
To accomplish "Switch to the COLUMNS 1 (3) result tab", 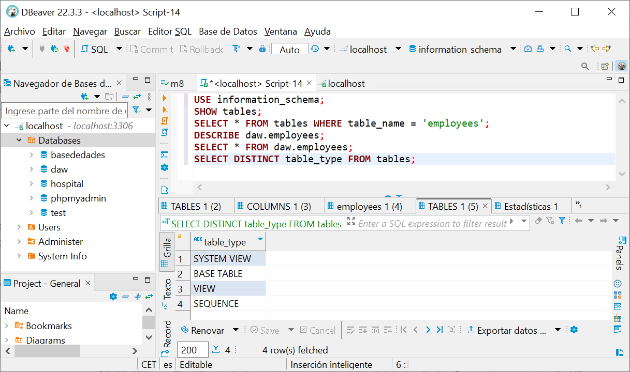I will [279, 206].
